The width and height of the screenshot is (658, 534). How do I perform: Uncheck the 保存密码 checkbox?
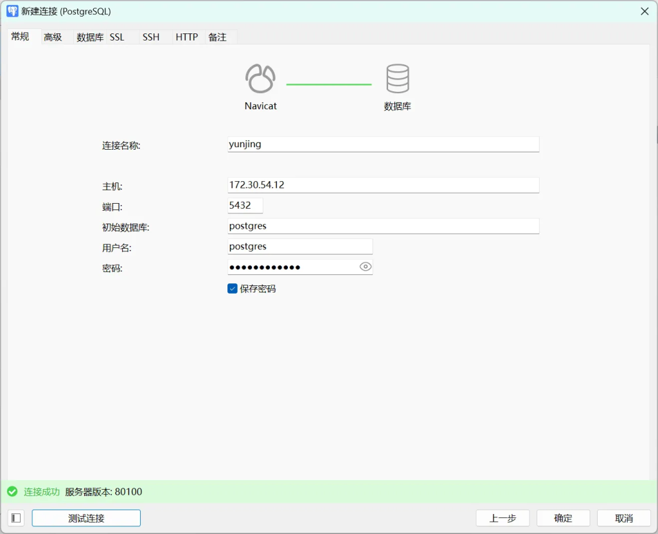pyautogui.click(x=233, y=289)
